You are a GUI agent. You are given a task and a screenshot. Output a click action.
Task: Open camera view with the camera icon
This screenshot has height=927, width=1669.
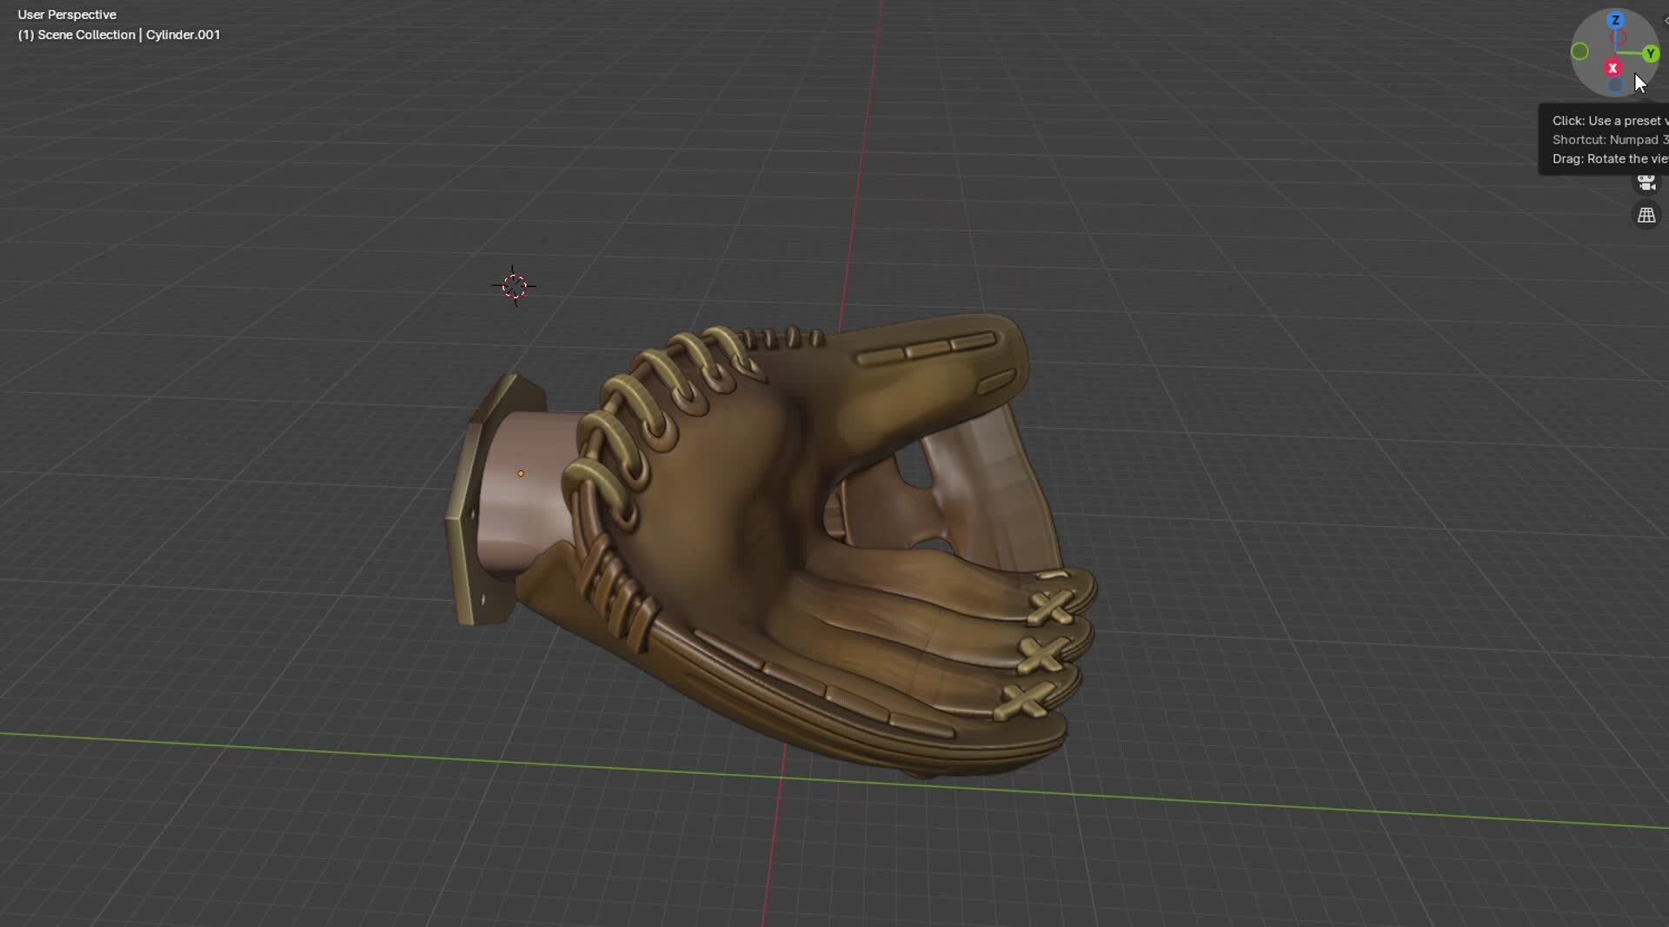(1646, 183)
